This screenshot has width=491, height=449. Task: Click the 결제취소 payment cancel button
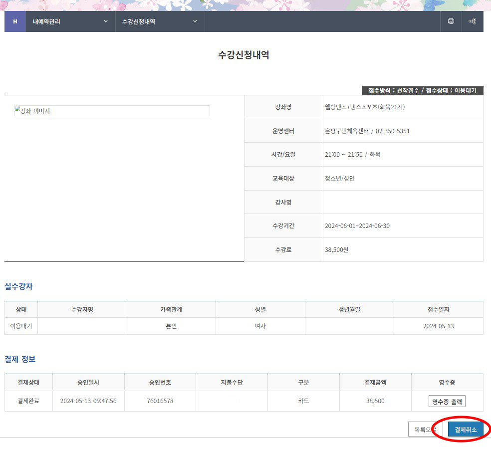465,429
